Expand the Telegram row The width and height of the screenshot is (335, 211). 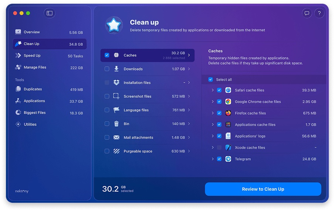pyautogui.click(x=213, y=159)
